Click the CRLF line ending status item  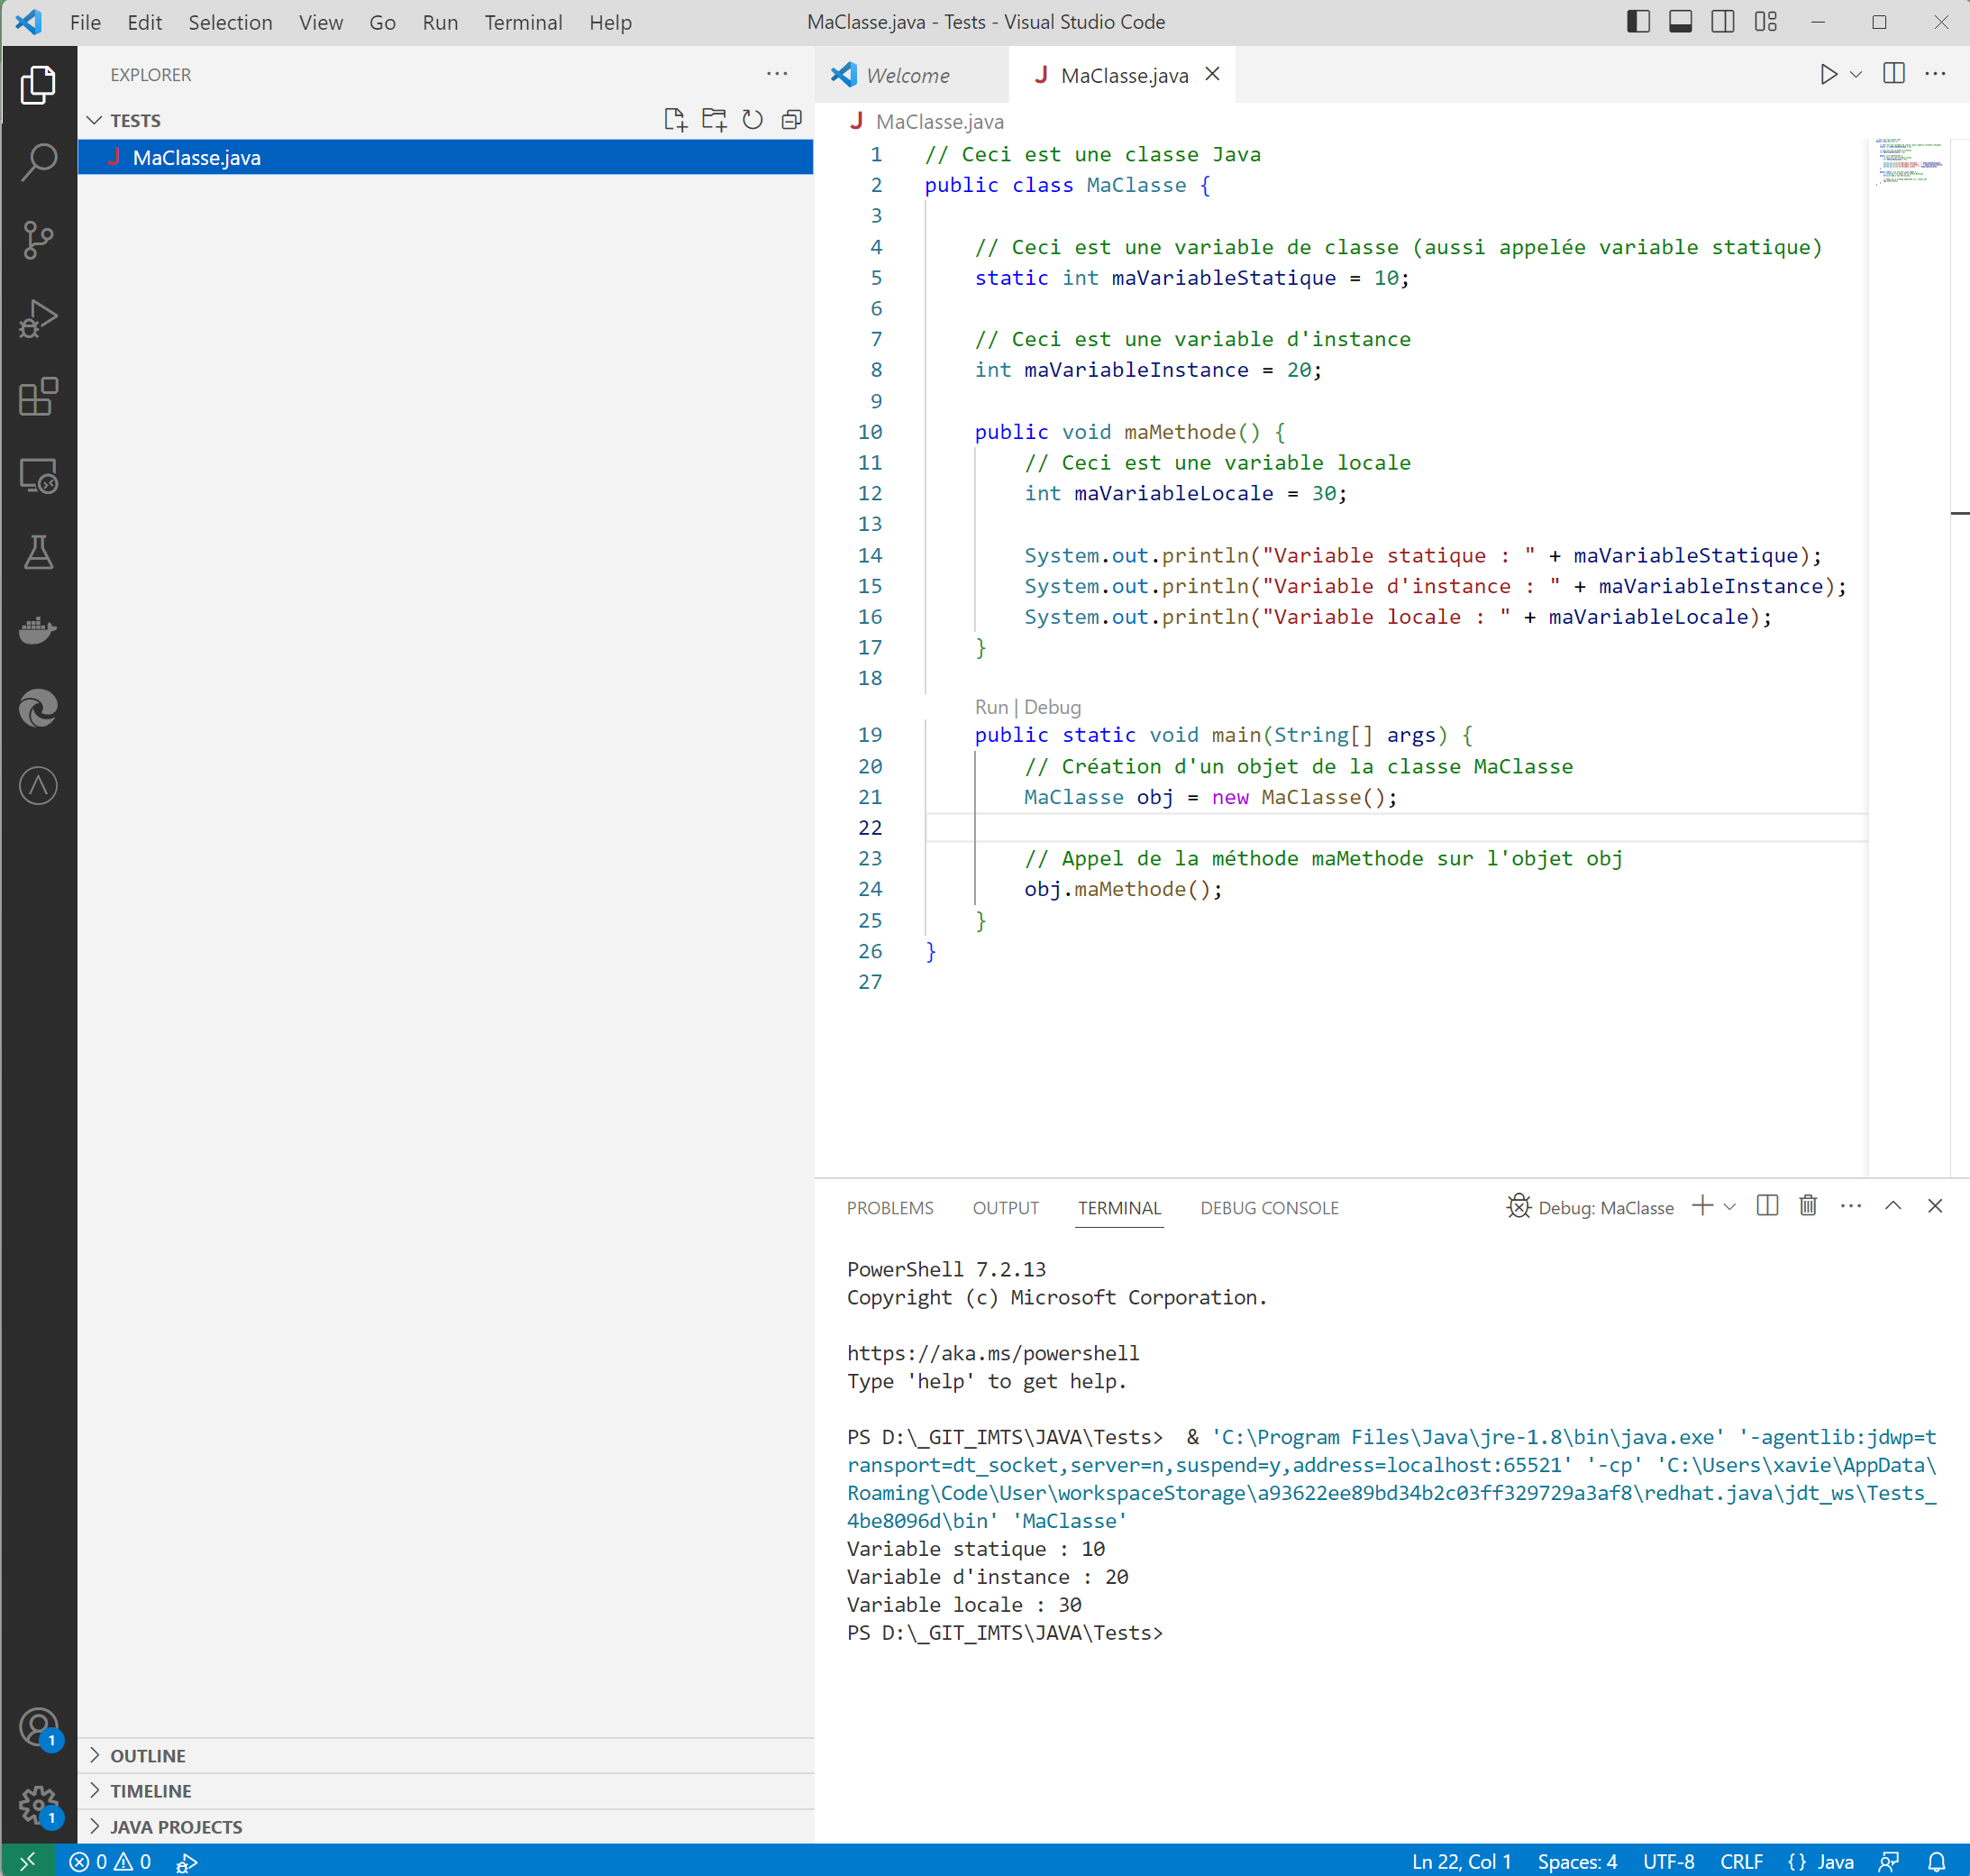coord(1740,1861)
